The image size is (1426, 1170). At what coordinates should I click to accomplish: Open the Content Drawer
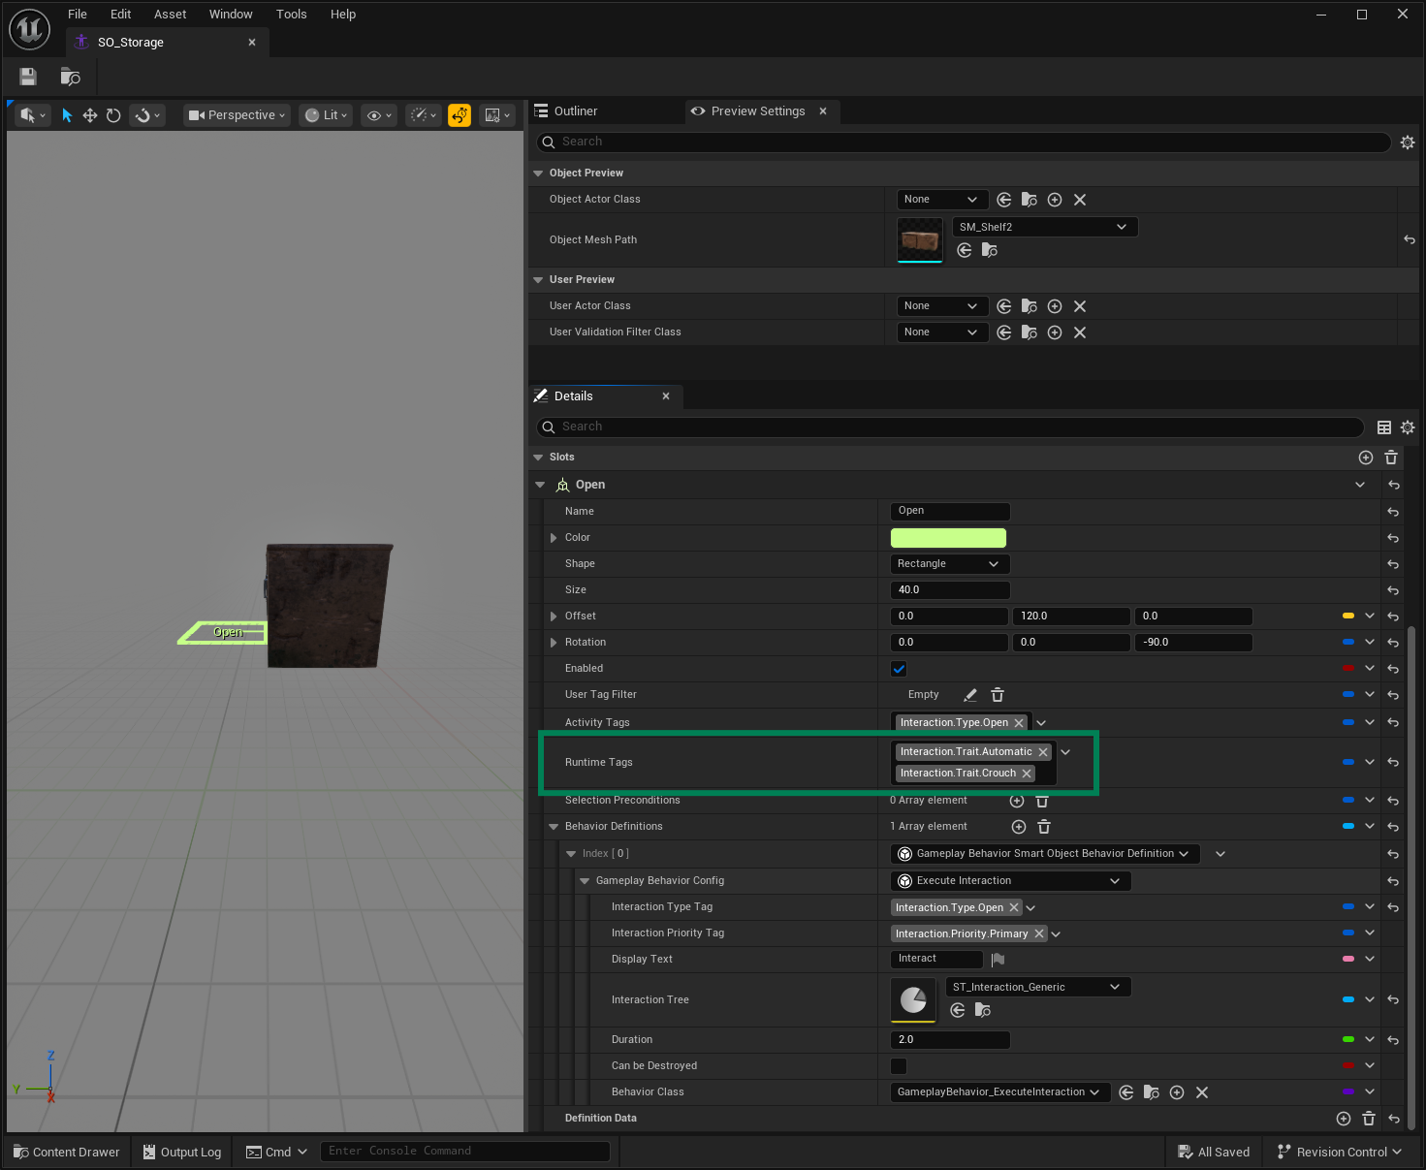coord(65,1152)
